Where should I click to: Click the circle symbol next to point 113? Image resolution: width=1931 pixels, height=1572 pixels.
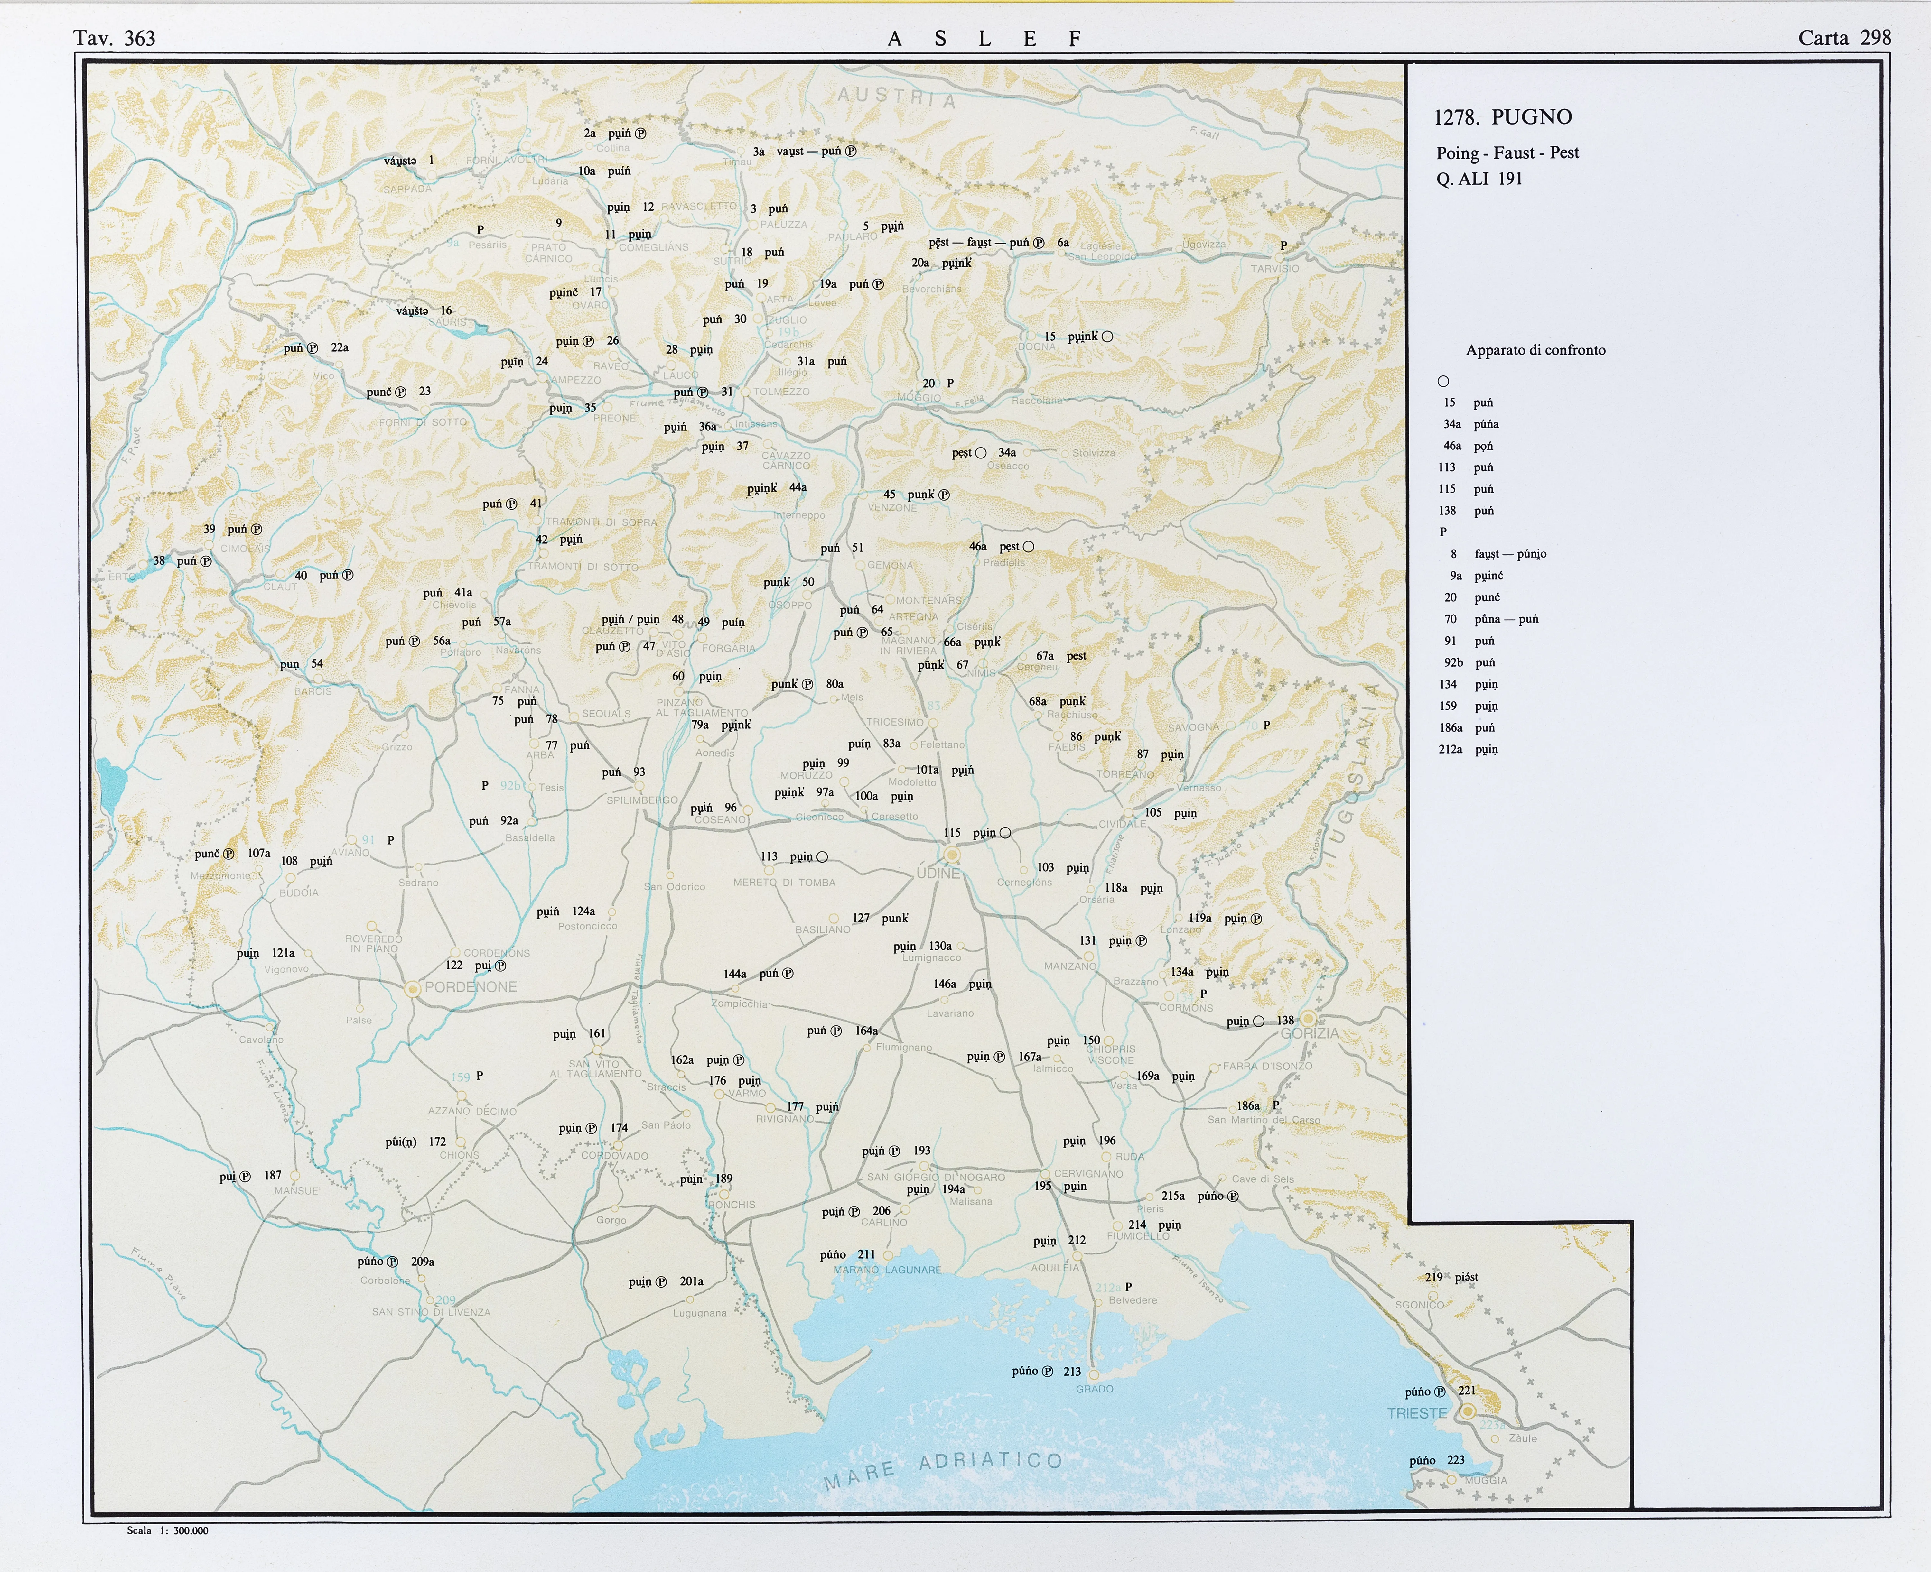pos(822,857)
